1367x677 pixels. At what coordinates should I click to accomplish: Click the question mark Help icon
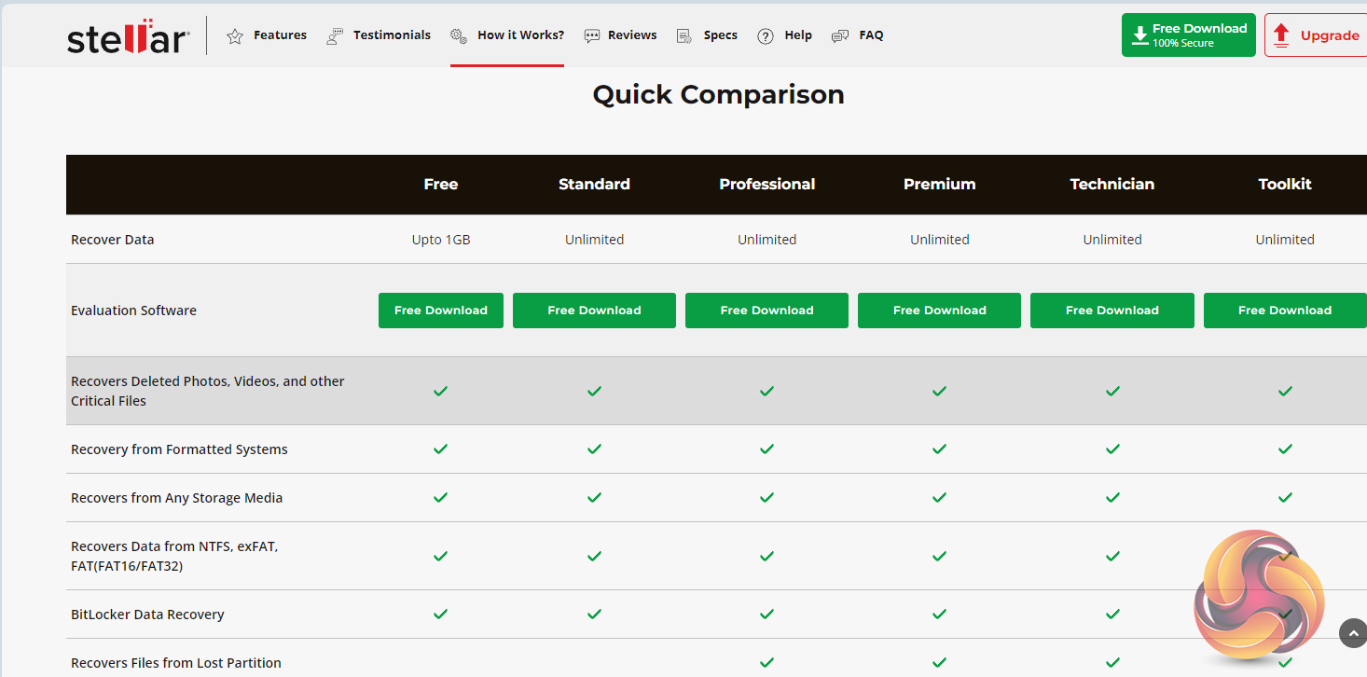pyautogui.click(x=766, y=36)
